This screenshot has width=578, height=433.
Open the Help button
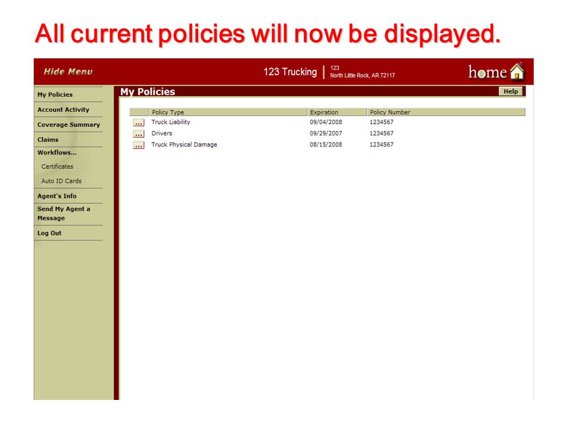click(x=511, y=91)
